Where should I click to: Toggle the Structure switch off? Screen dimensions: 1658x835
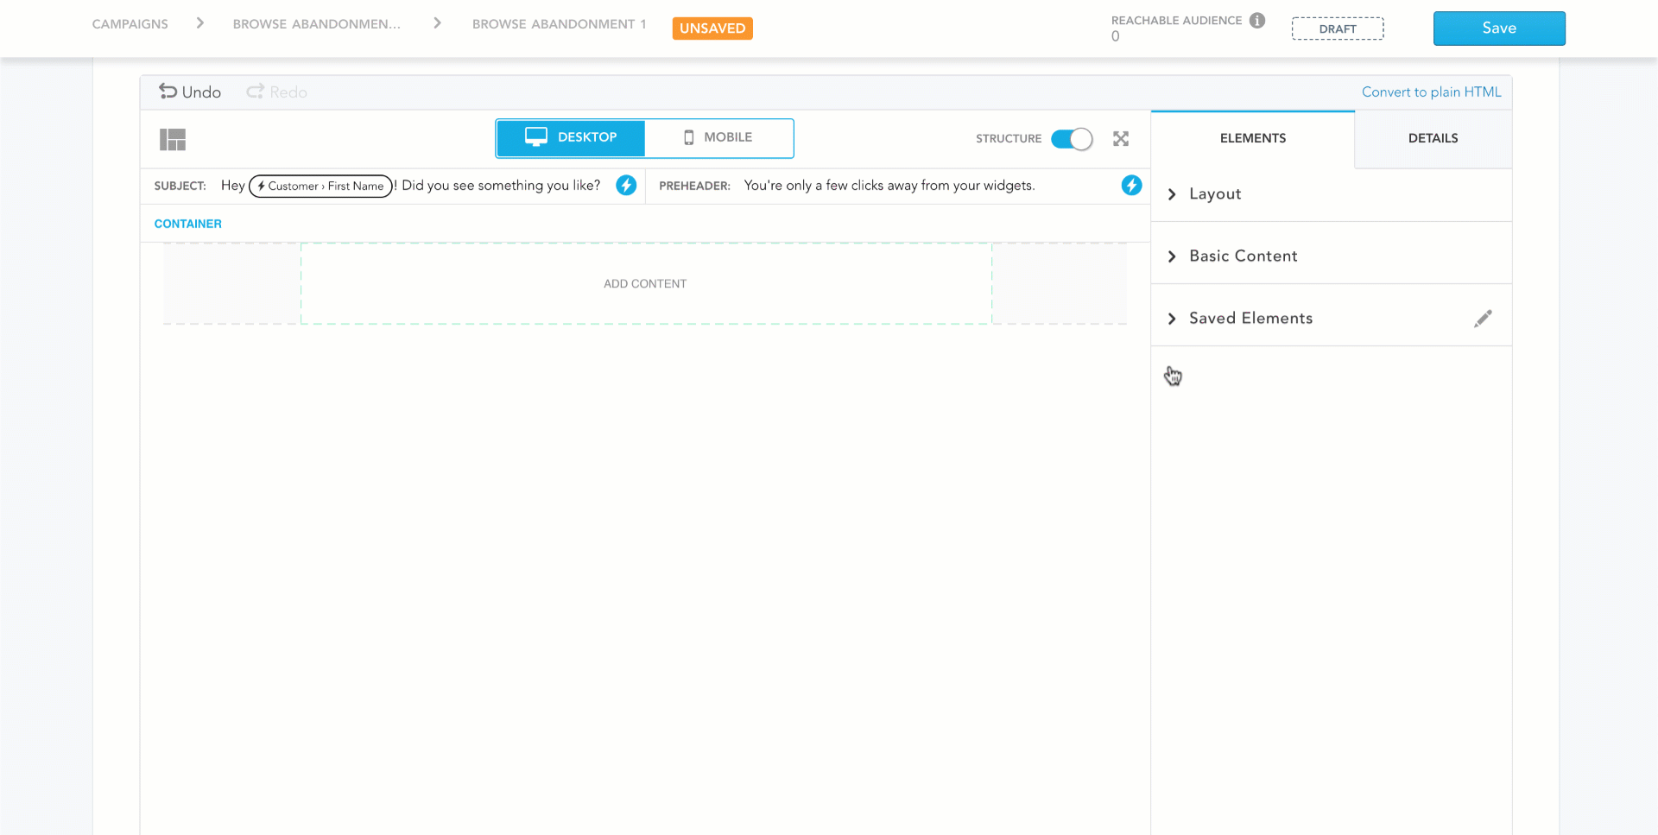pyautogui.click(x=1072, y=138)
